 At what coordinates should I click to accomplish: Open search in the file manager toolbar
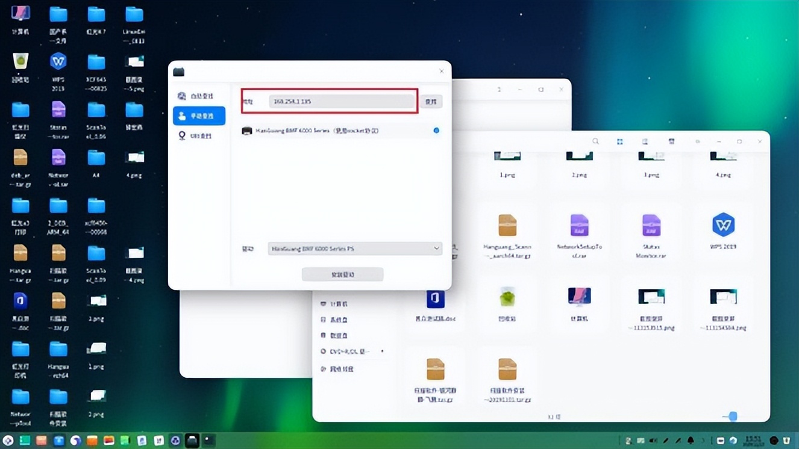pos(595,141)
